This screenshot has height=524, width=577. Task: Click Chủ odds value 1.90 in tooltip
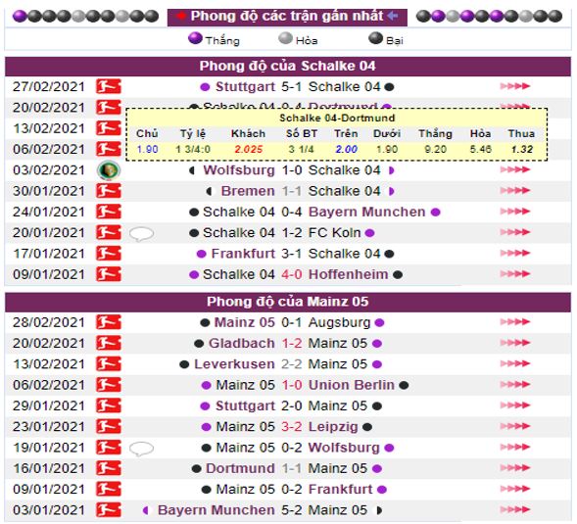tap(147, 150)
